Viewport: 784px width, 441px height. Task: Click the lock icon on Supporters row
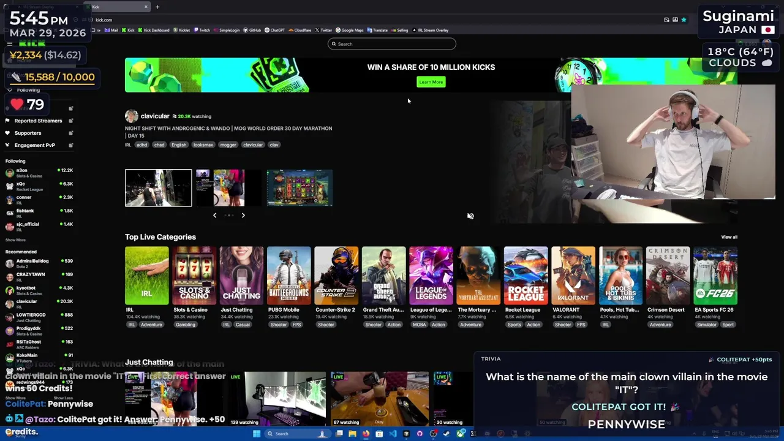[x=71, y=133]
